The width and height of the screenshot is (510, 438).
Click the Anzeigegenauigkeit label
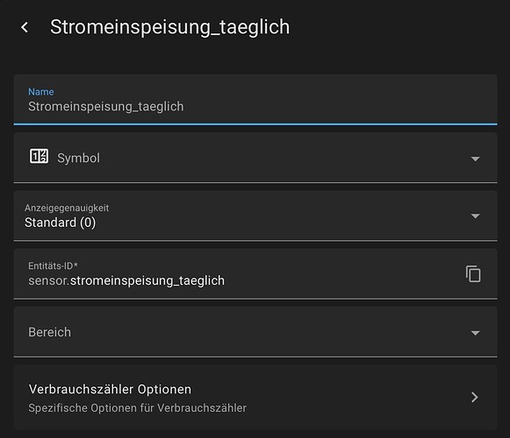(x=67, y=208)
